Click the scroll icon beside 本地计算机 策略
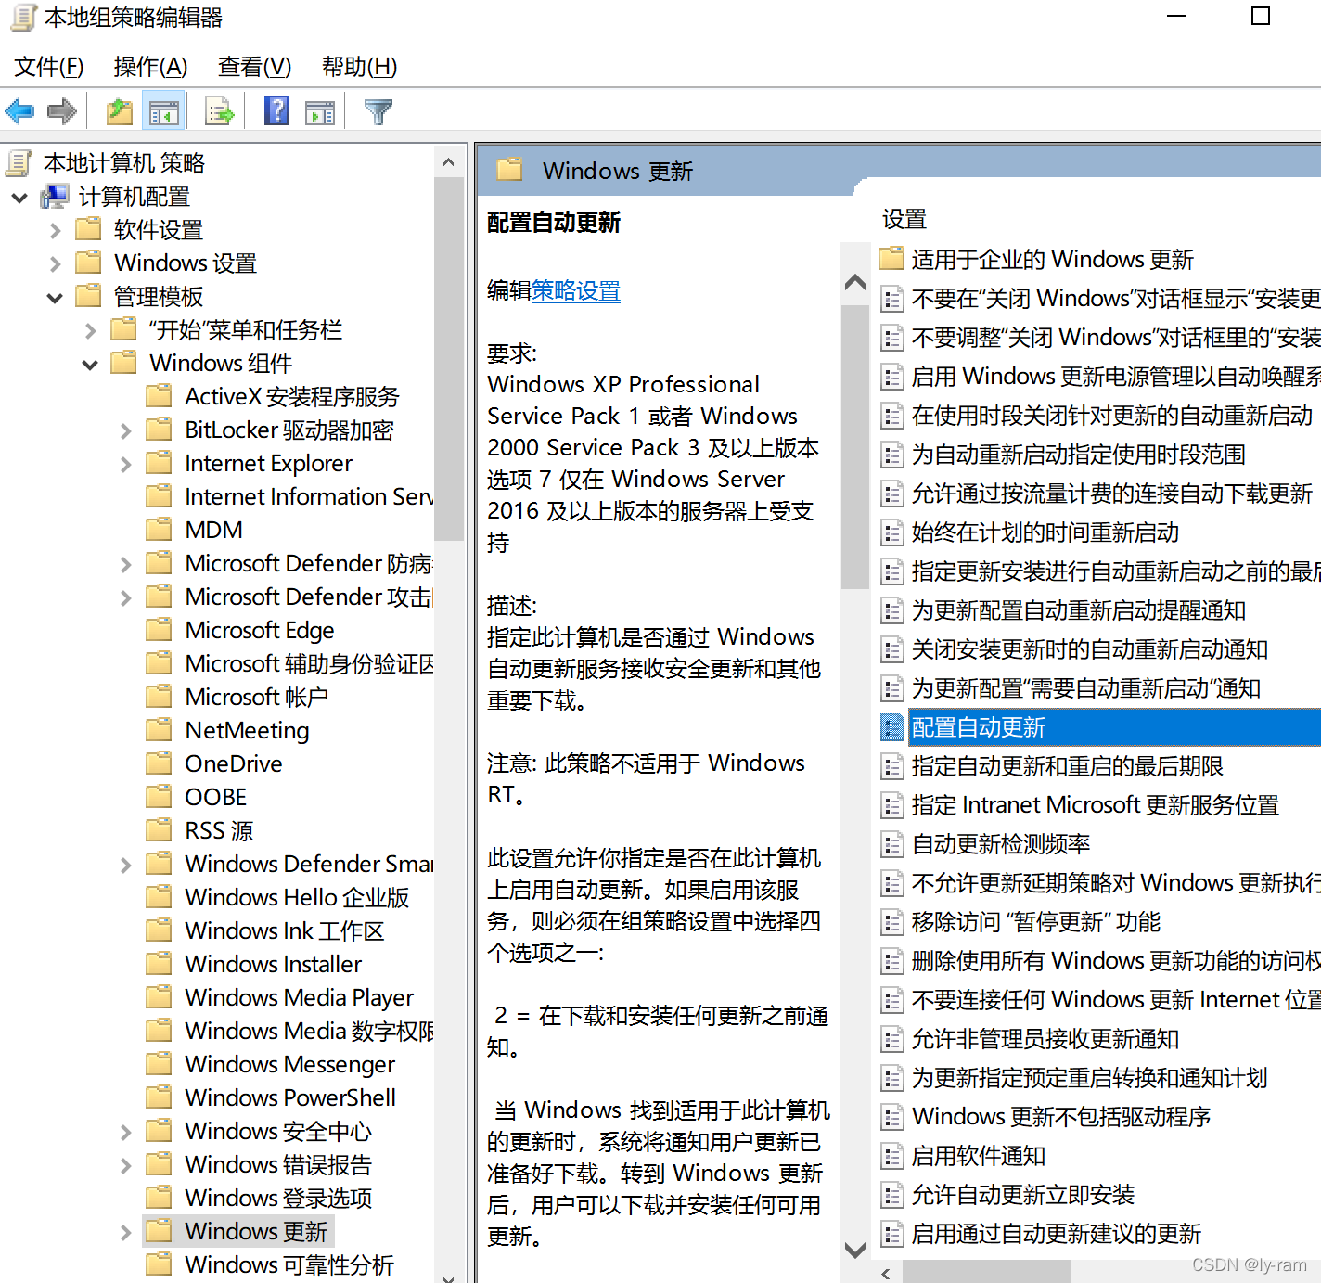 pyautogui.click(x=19, y=163)
